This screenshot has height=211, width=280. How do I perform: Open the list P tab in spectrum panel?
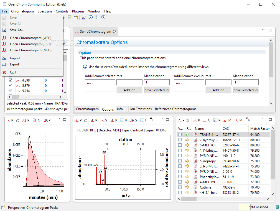coord(124,120)
